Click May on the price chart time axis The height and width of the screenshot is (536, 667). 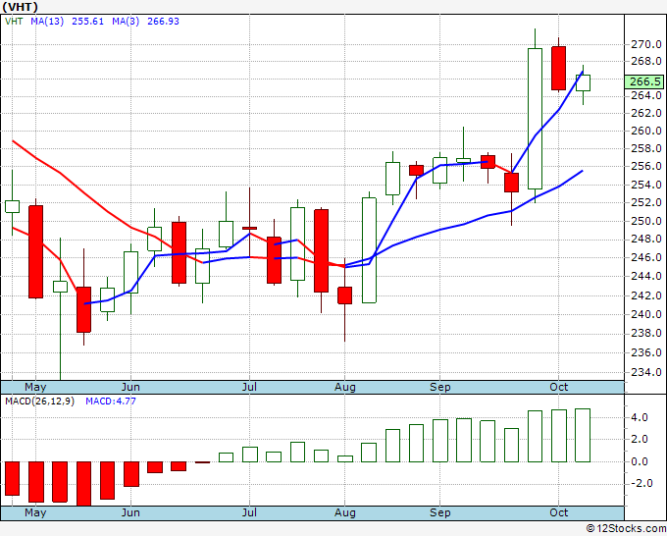[35, 388]
